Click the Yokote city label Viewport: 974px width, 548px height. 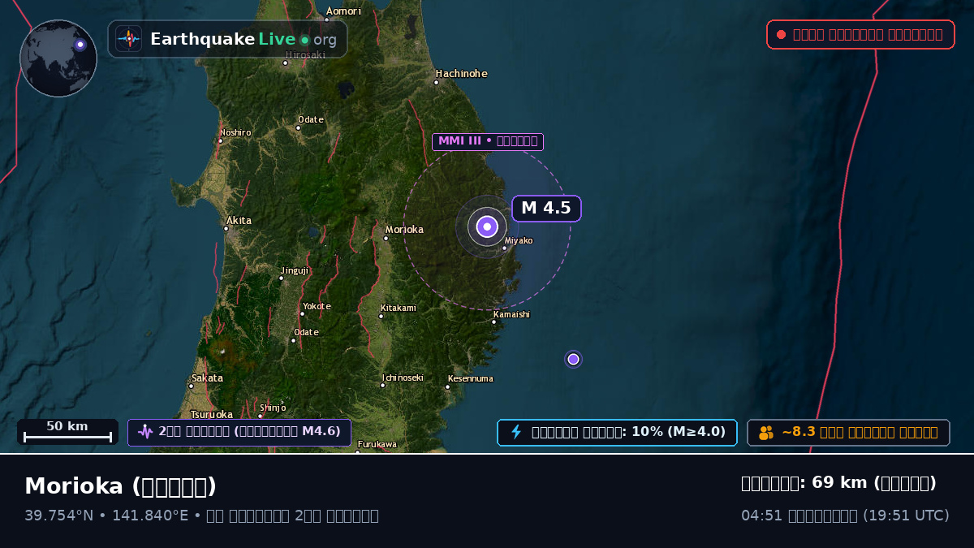tap(317, 306)
